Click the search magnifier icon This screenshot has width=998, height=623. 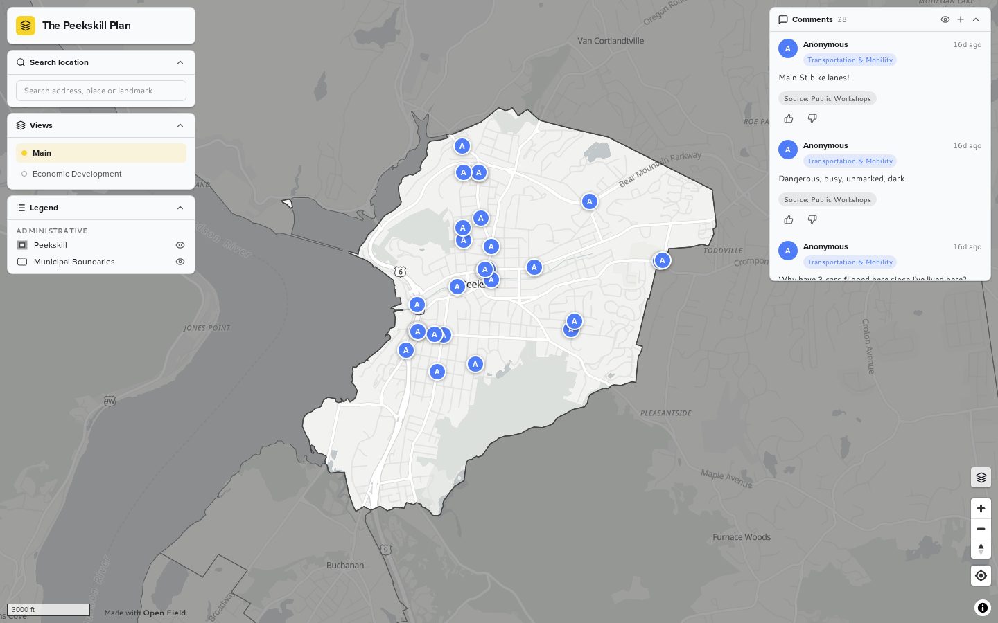pyautogui.click(x=21, y=62)
